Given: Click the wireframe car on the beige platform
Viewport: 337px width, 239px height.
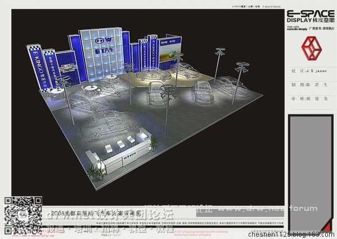Looking at the screenshot, I should [x=154, y=75].
